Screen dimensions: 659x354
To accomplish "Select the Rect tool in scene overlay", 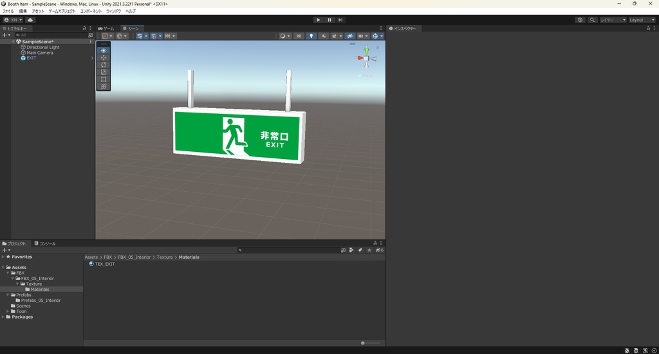I will point(104,79).
